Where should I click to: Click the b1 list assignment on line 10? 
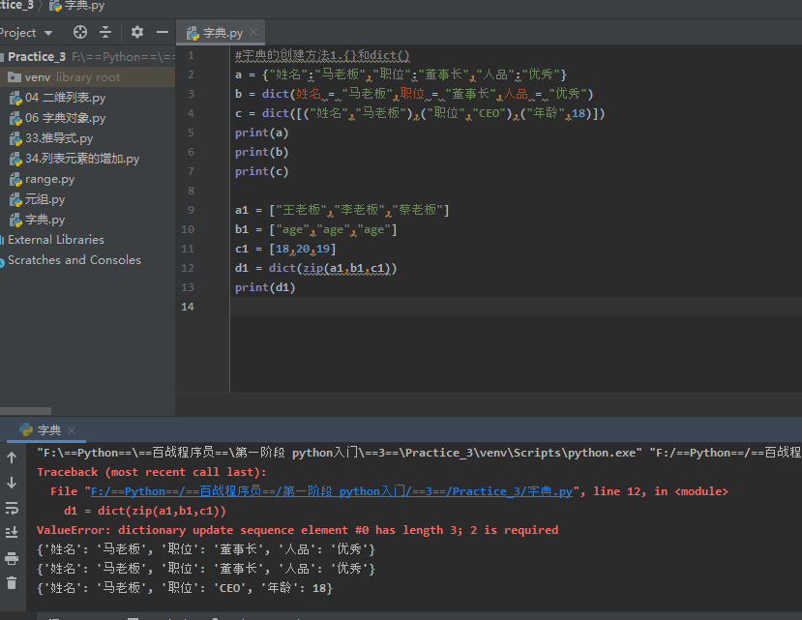(316, 229)
